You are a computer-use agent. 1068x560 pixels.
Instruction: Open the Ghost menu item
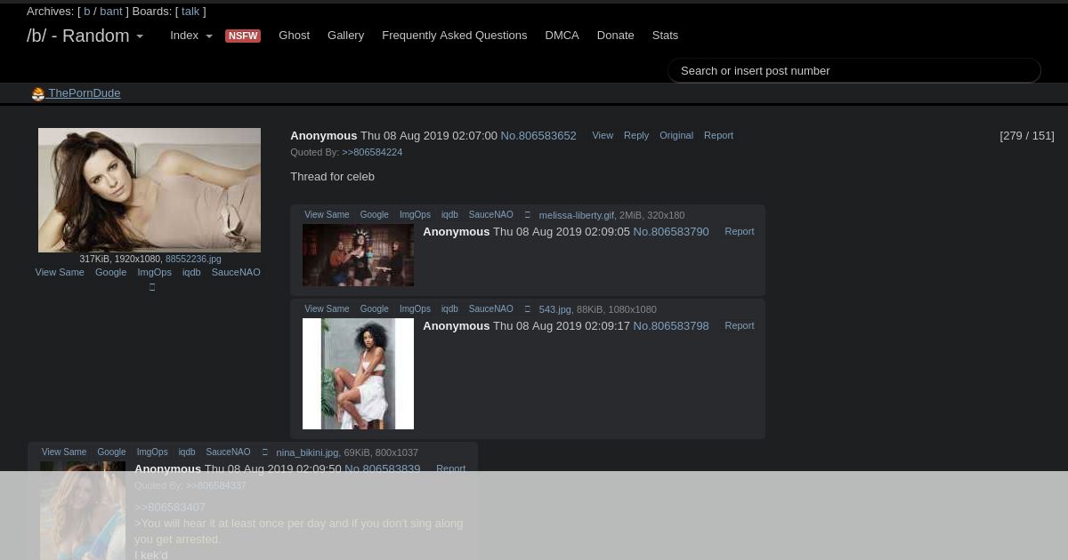pos(294,36)
